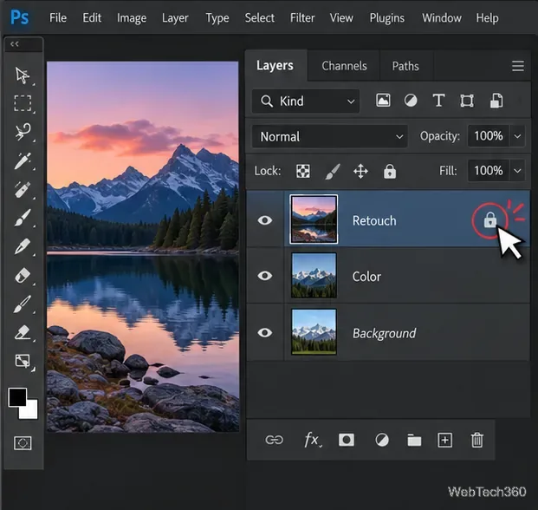Open the Image menu
The width and height of the screenshot is (538, 510).
point(132,18)
